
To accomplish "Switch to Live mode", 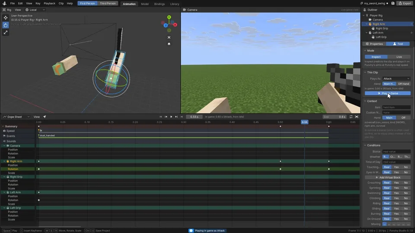I will coord(399,57).
